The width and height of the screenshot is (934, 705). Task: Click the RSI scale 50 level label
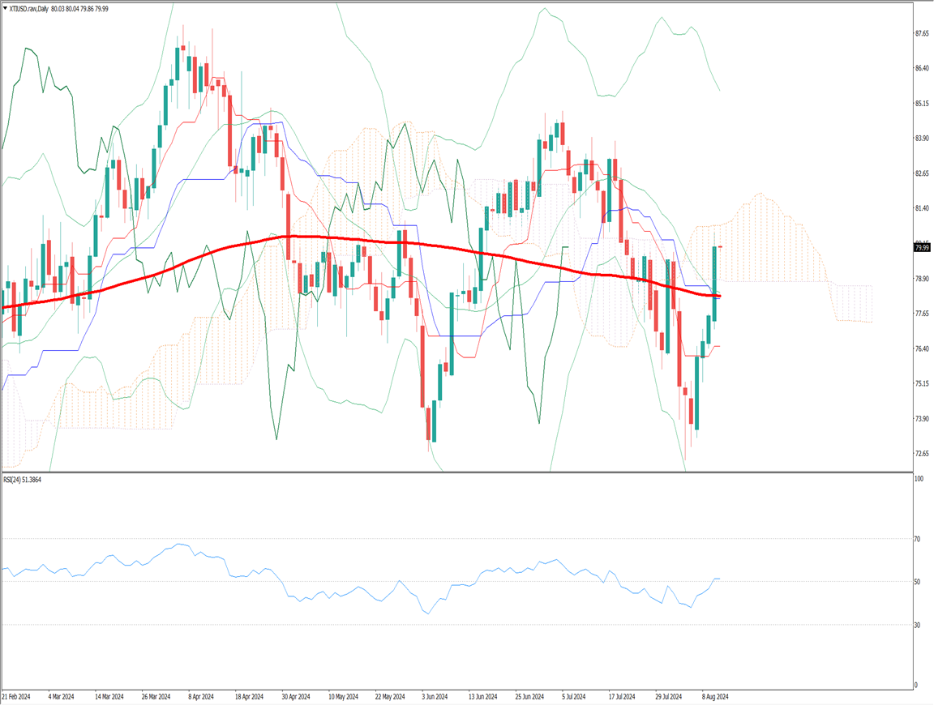click(918, 582)
